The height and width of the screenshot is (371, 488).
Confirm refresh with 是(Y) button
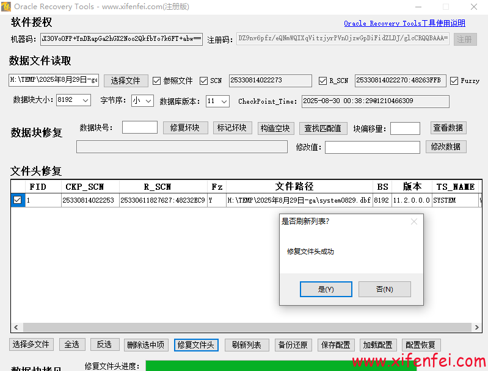[326, 289]
